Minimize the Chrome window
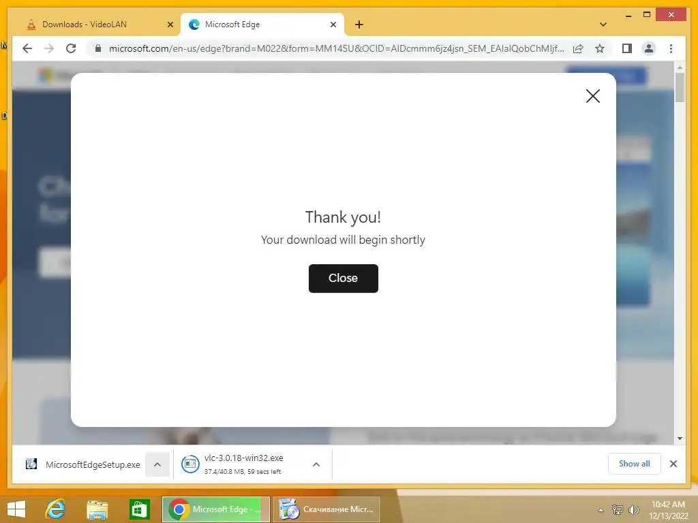 628,16
